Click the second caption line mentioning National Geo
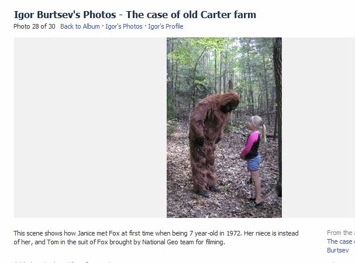The height and width of the screenshot is (263, 355). click(119, 242)
